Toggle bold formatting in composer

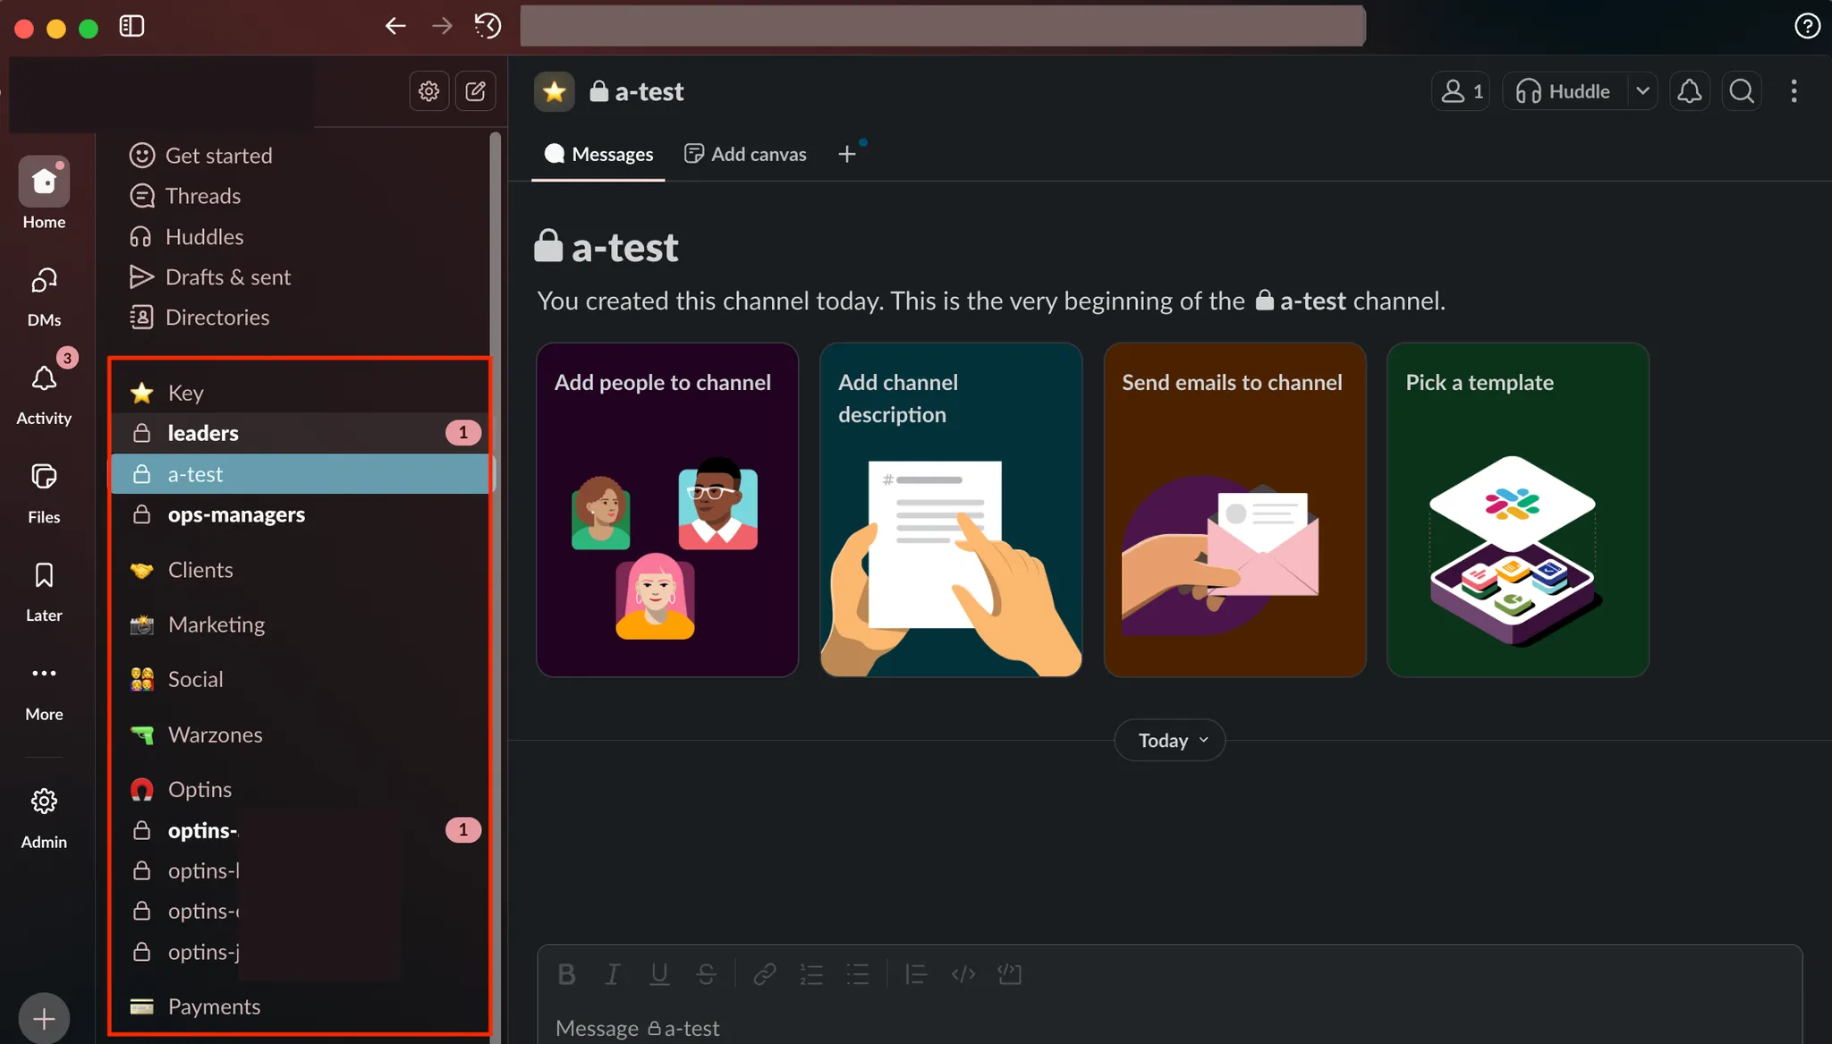566,974
